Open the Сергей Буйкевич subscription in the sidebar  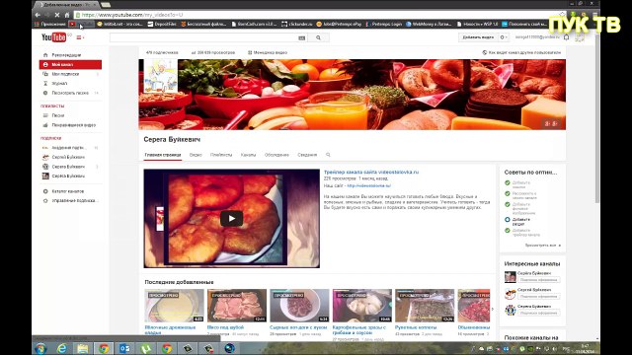click(68, 157)
